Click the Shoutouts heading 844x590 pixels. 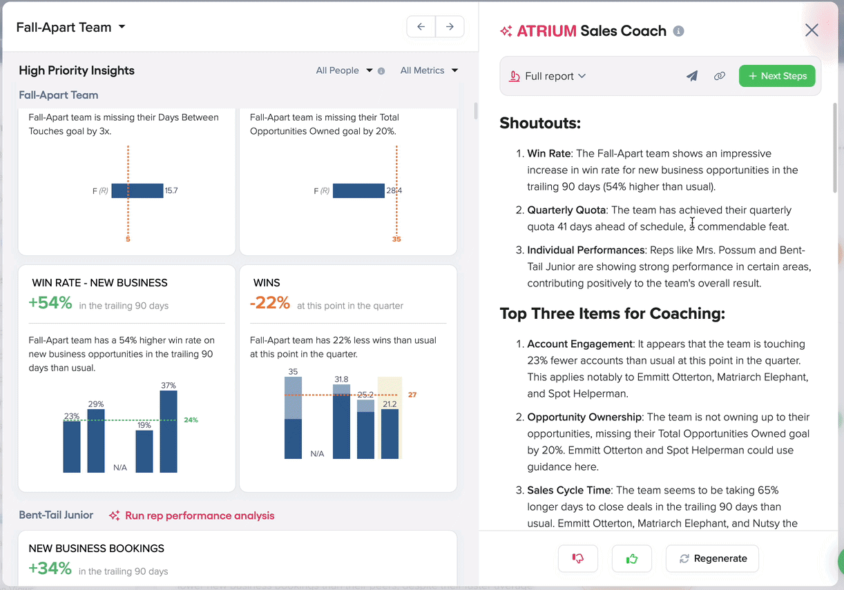tap(540, 123)
